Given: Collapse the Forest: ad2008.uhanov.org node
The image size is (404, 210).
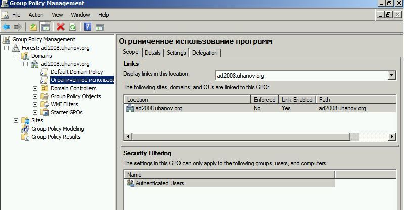Looking at the screenshot, I should [6, 48].
